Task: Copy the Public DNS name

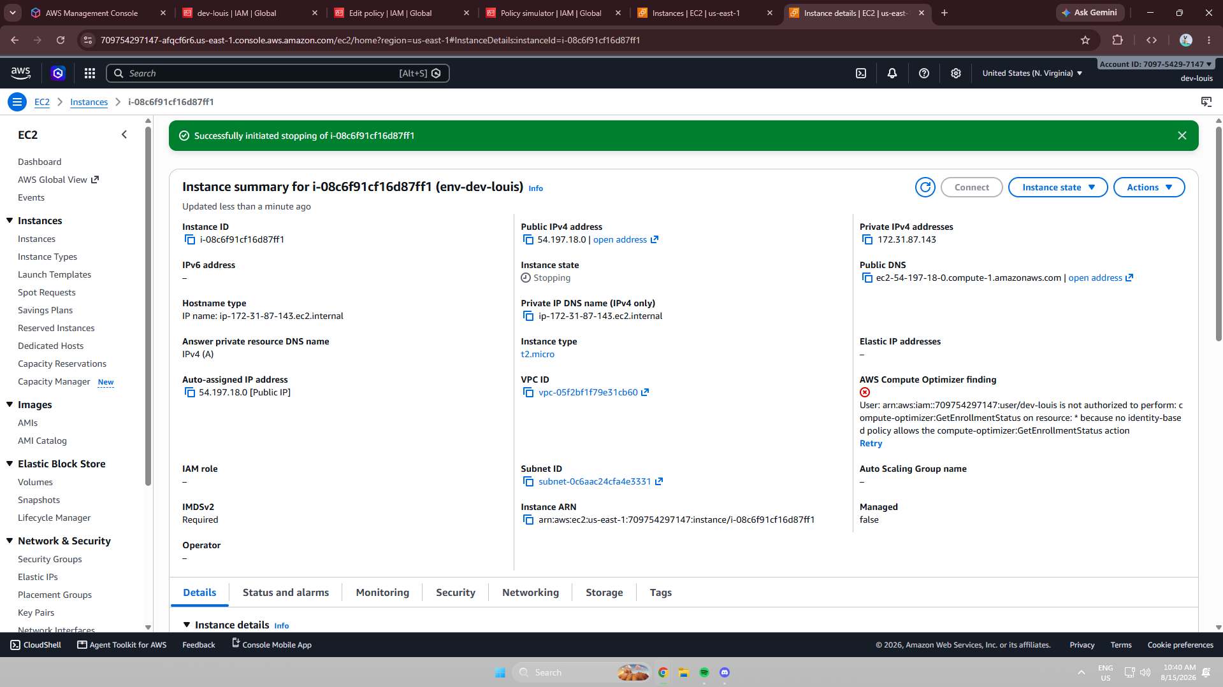Action: [867, 278]
